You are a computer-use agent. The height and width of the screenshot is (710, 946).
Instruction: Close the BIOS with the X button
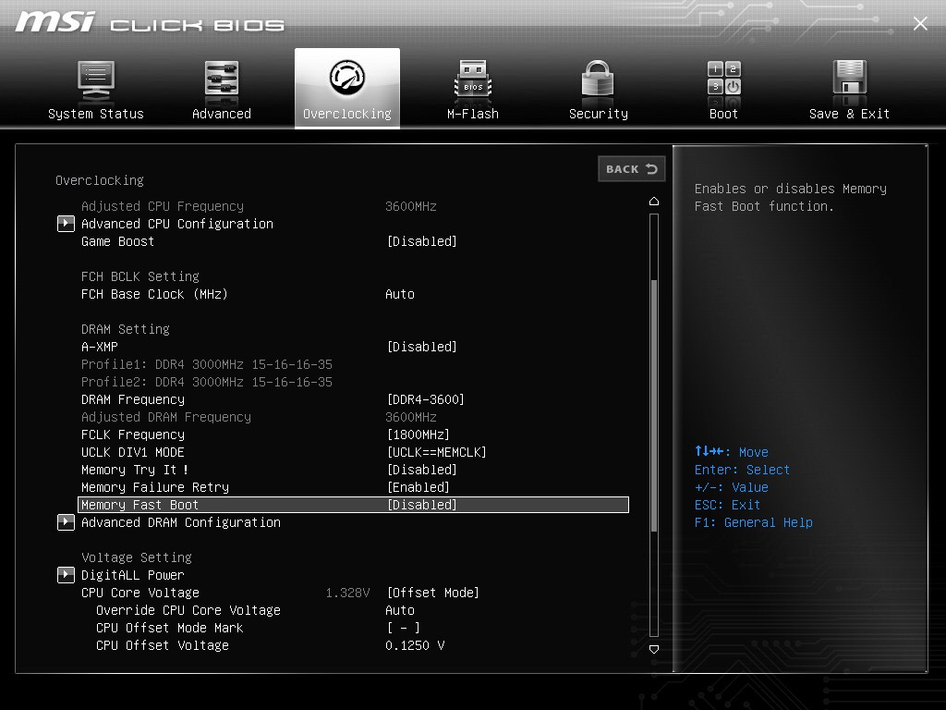pyautogui.click(x=920, y=23)
